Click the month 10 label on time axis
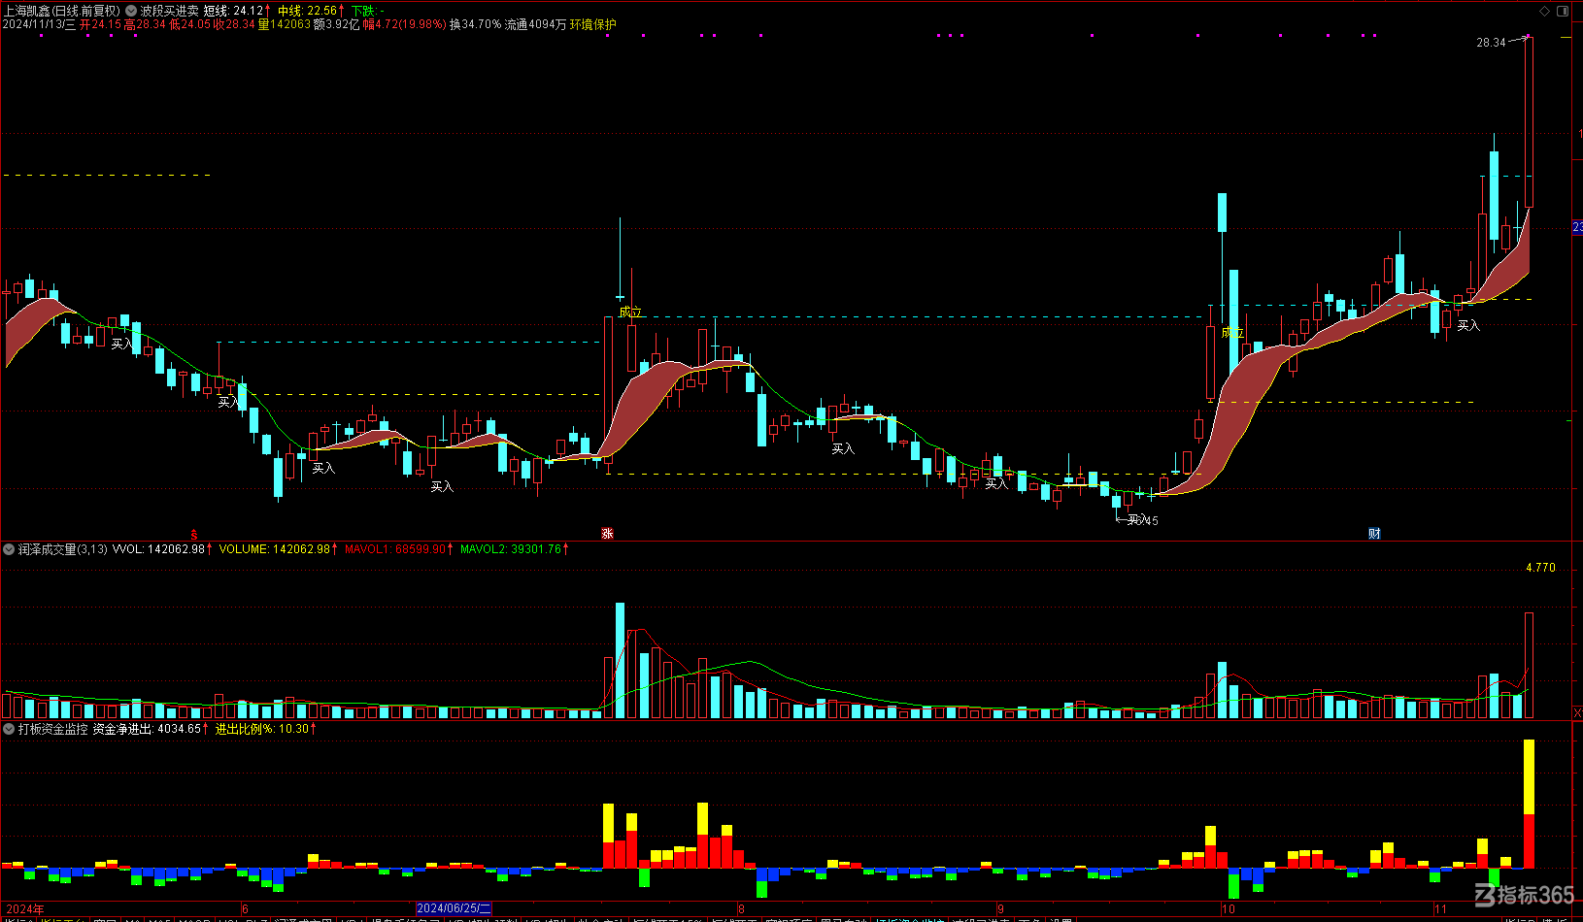The height and width of the screenshot is (922, 1583). tap(1229, 909)
